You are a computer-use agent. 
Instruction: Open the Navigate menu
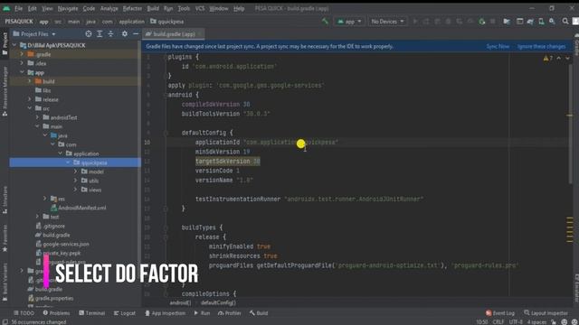pos(68,8)
